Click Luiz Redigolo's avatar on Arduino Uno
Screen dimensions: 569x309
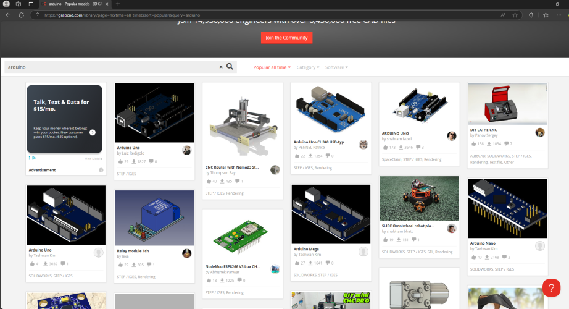pyautogui.click(x=186, y=150)
